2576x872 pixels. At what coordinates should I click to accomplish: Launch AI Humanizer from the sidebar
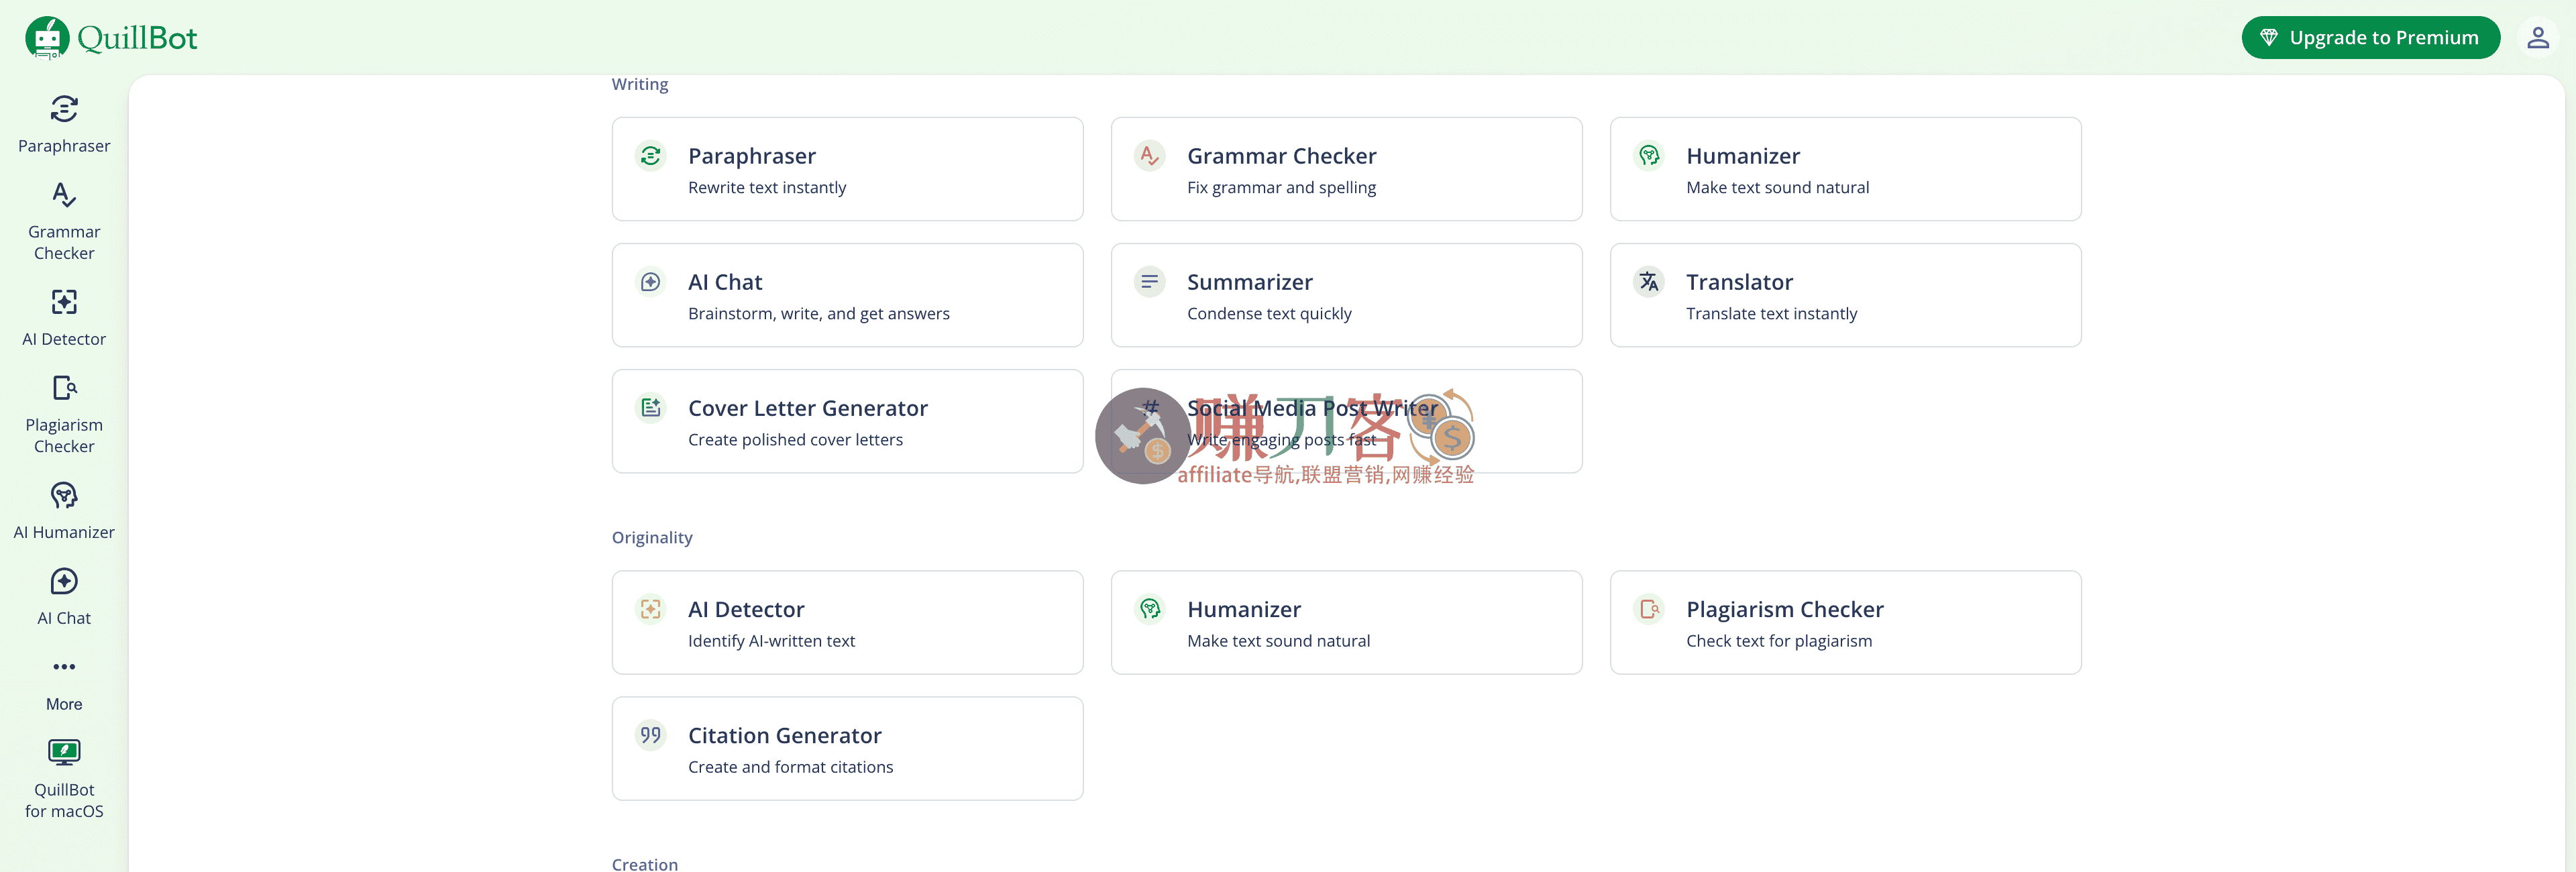click(x=64, y=510)
